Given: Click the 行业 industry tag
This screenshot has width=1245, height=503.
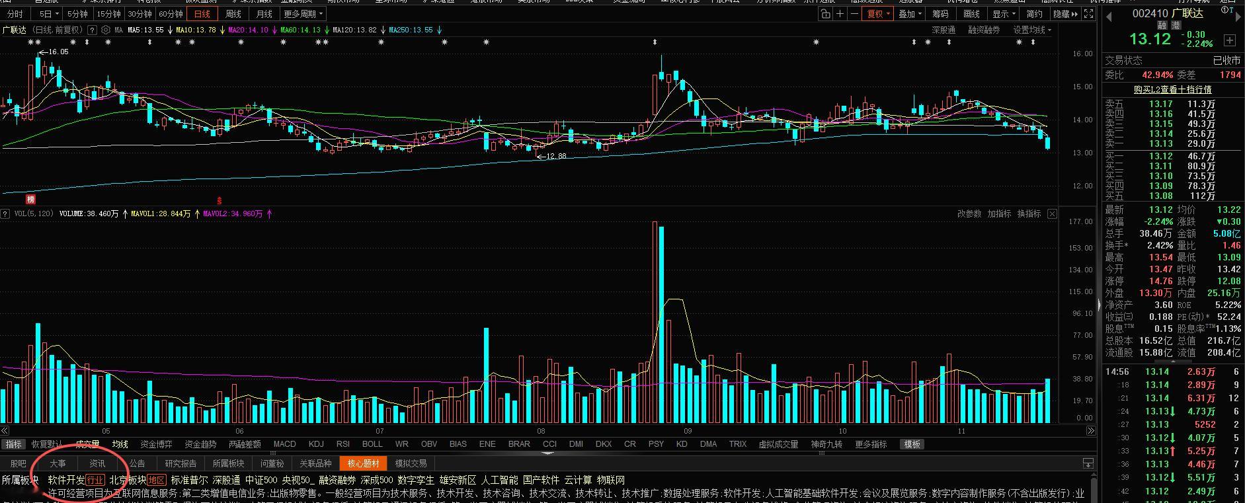Looking at the screenshot, I should point(95,480).
